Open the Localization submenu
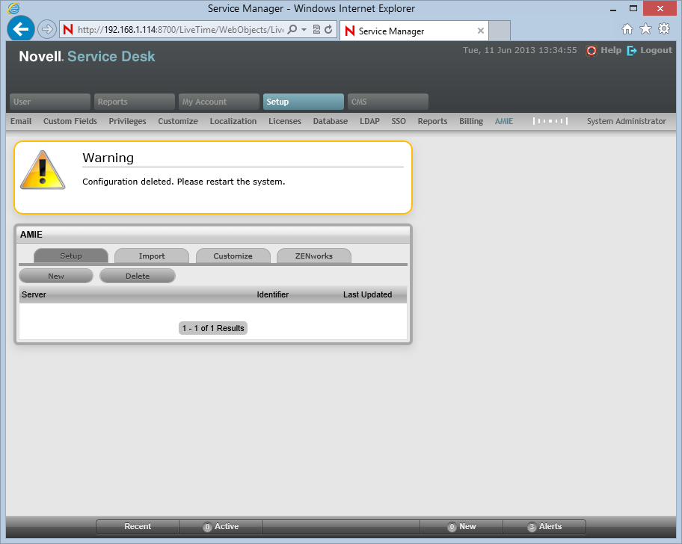Image resolution: width=682 pixels, height=544 pixels. (x=233, y=121)
